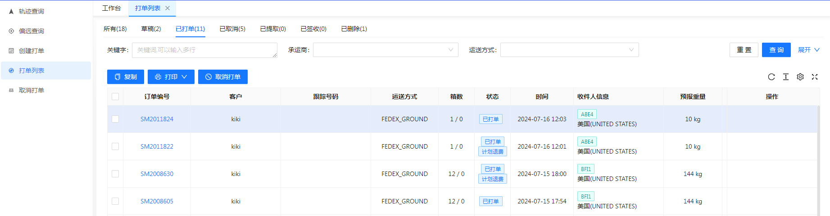
Task: Open column settings gear icon
Action: [x=800, y=77]
